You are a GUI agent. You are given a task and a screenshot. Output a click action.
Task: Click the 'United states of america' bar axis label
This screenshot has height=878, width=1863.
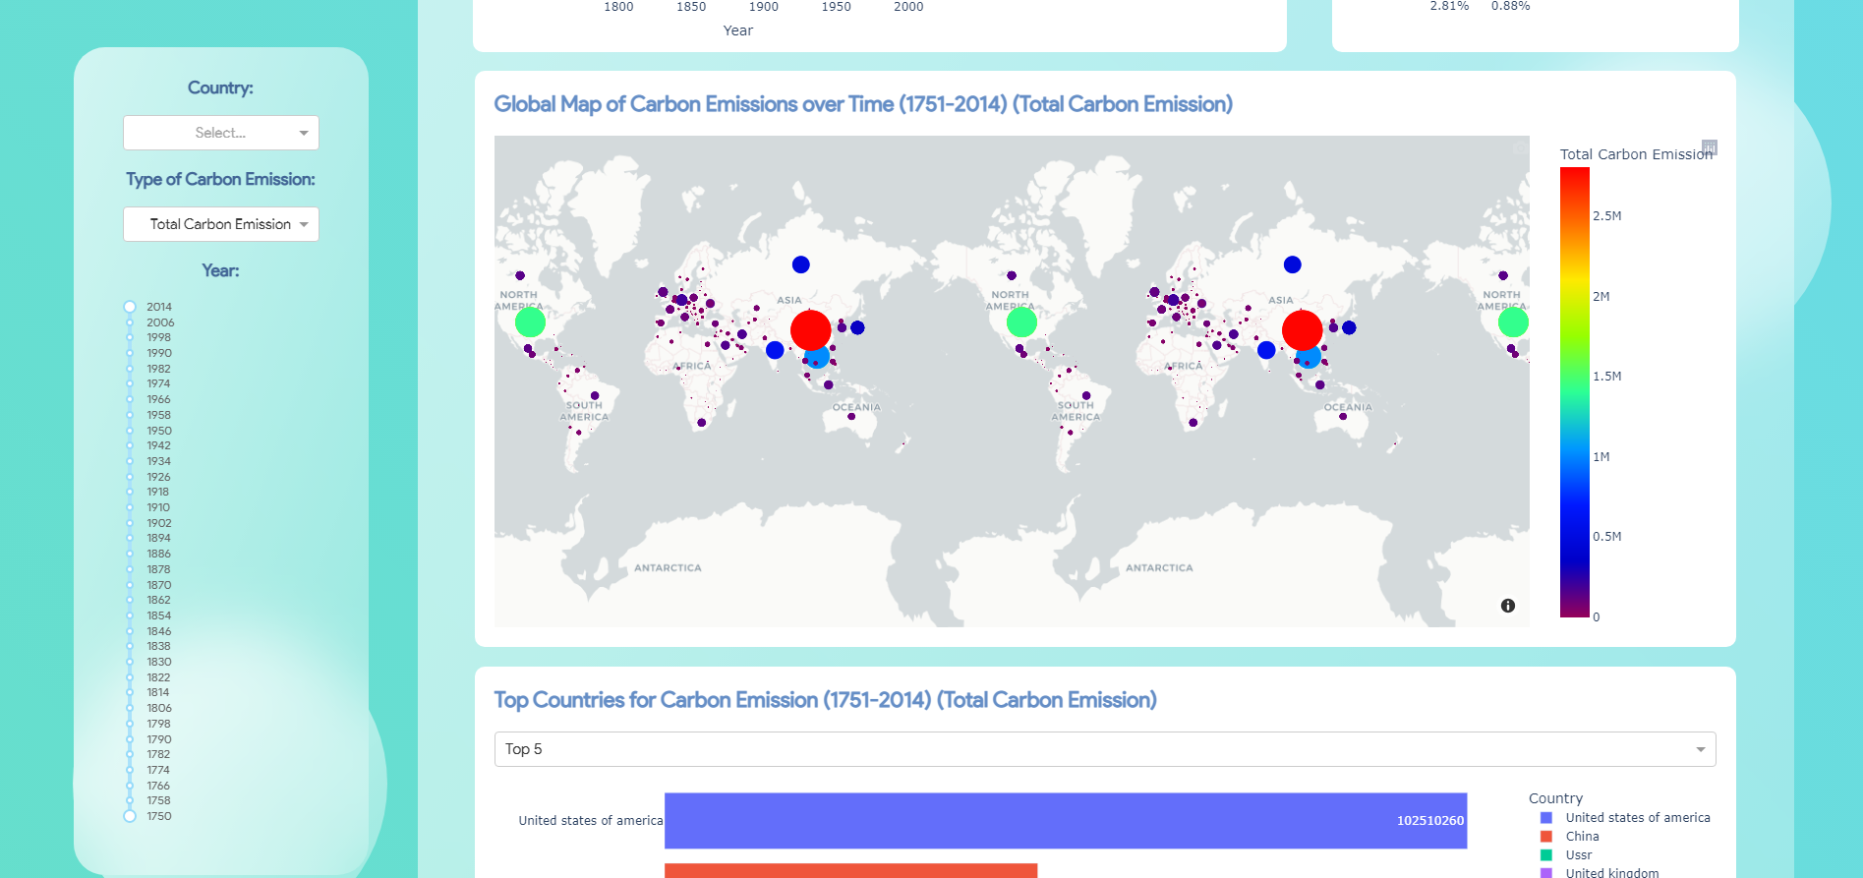click(591, 821)
